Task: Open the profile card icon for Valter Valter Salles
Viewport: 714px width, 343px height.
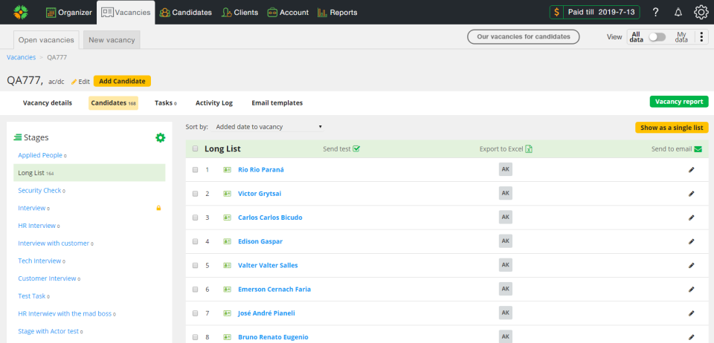Action: pyautogui.click(x=228, y=265)
